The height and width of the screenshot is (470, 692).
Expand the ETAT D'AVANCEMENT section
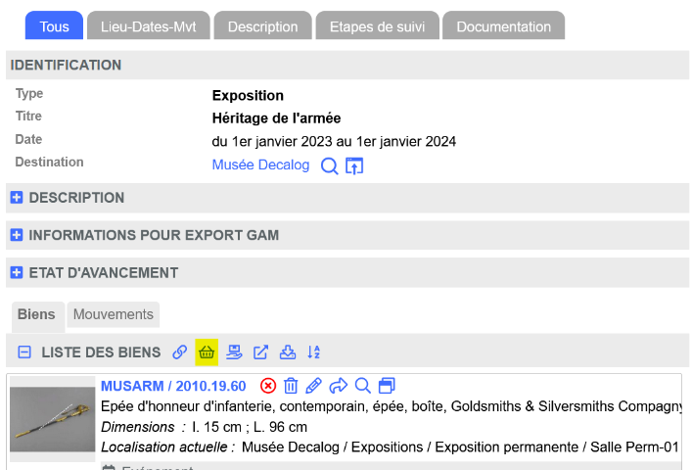coord(17,273)
